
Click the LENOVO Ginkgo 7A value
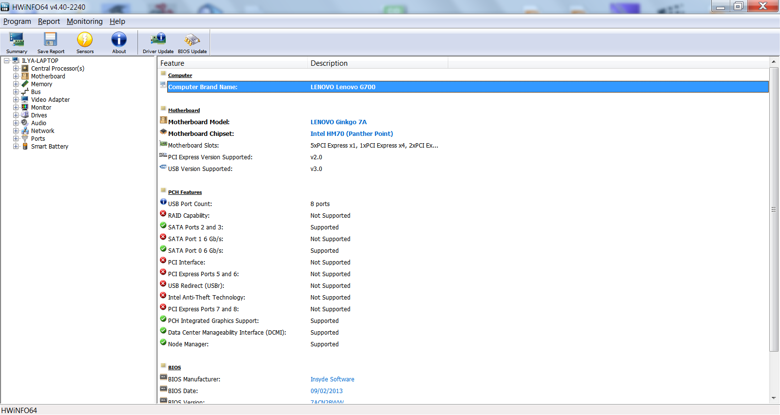pyautogui.click(x=338, y=122)
